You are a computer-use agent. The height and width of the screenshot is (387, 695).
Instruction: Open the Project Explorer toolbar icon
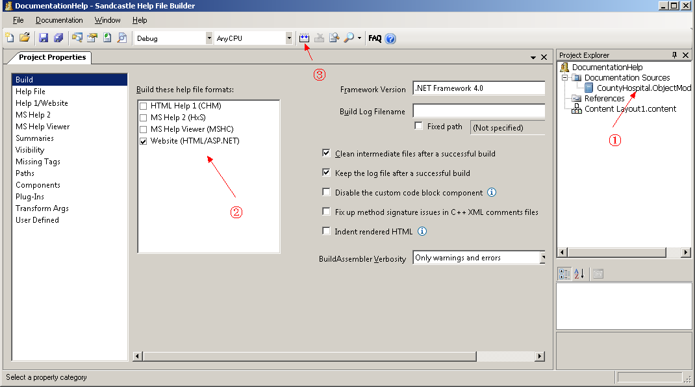[x=77, y=38]
